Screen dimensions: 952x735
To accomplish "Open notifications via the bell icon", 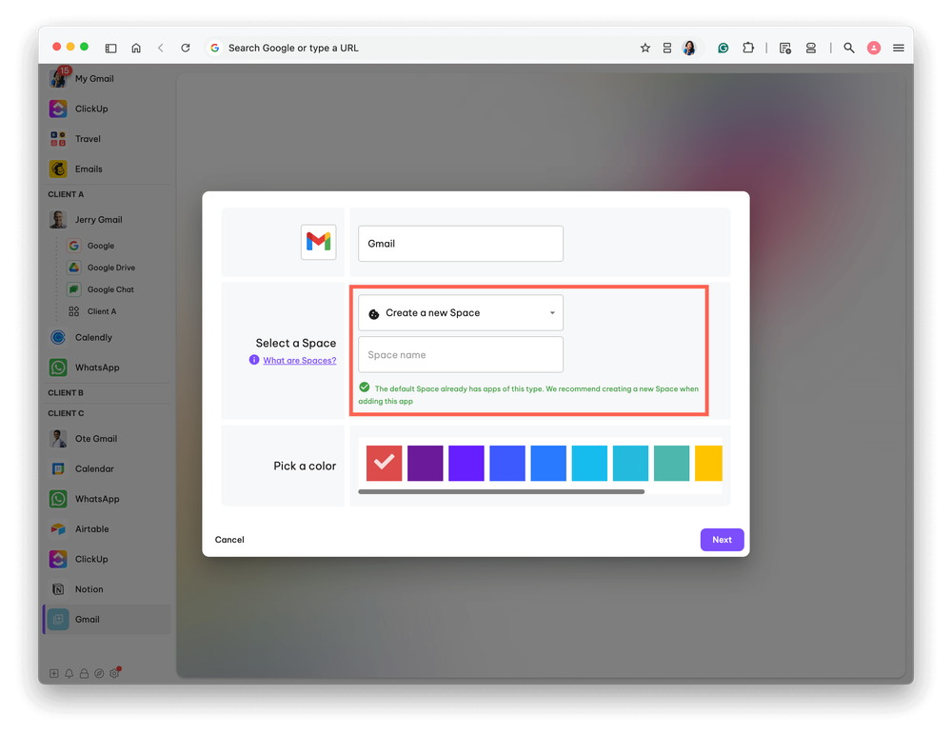I will pos(69,673).
